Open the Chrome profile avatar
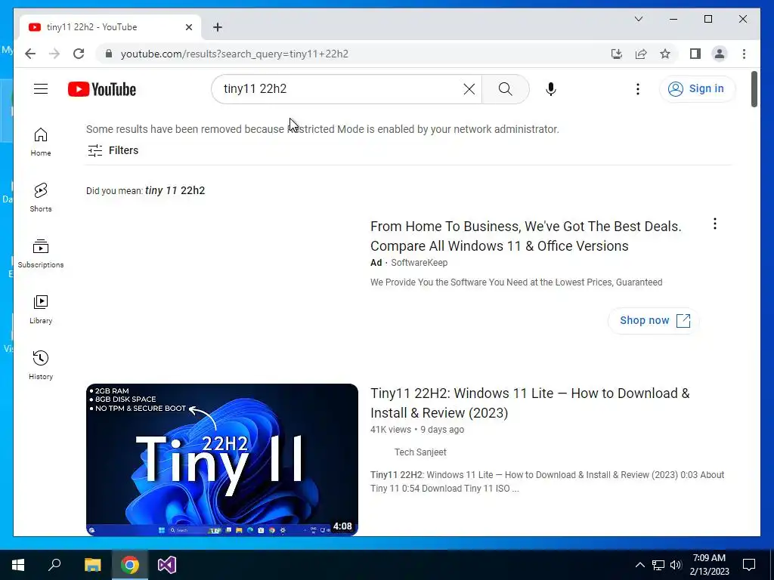774x580 pixels. tap(720, 54)
